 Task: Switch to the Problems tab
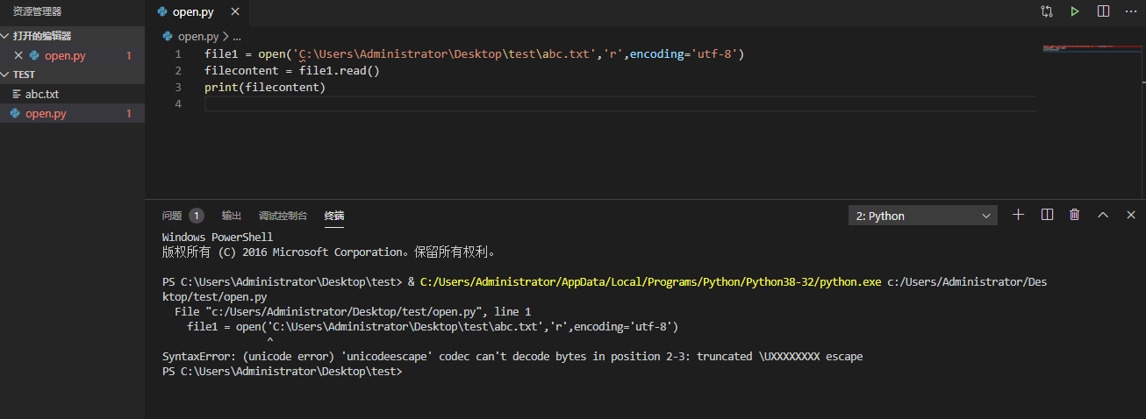click(x=172, y=216)
